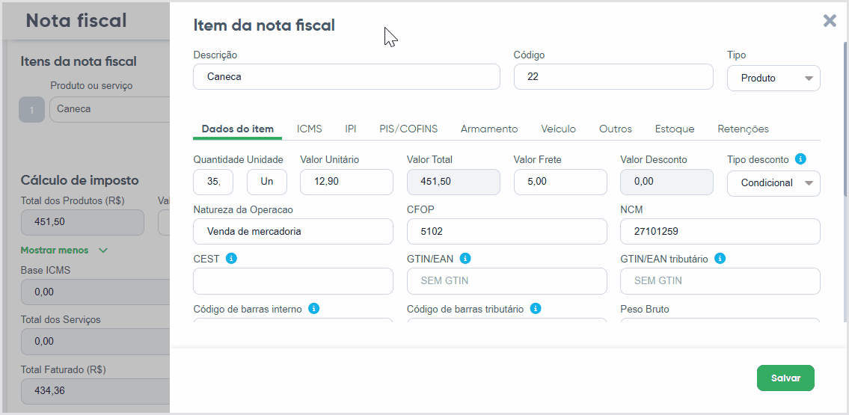Screen dimensions: 849x415
Task: Collapse details with Mostrar menos
Action: [x=64, y=250]
